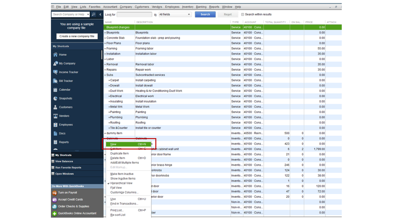
Task: Open the All fields dropdown
Action: [175, 15]
